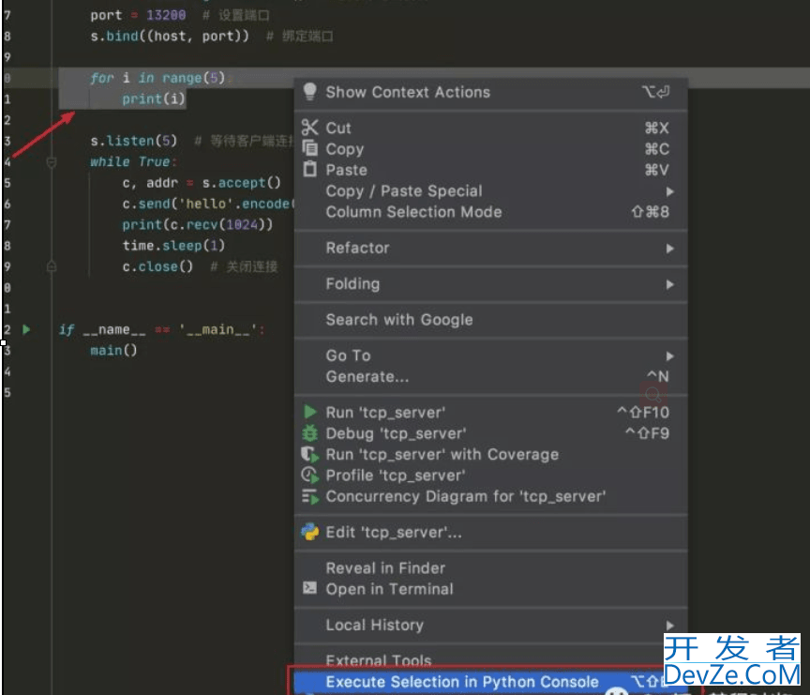Expand the Folding submenu arrow
Image resolution: width=810 pixels, height=695 pixels.
point(670,285)
